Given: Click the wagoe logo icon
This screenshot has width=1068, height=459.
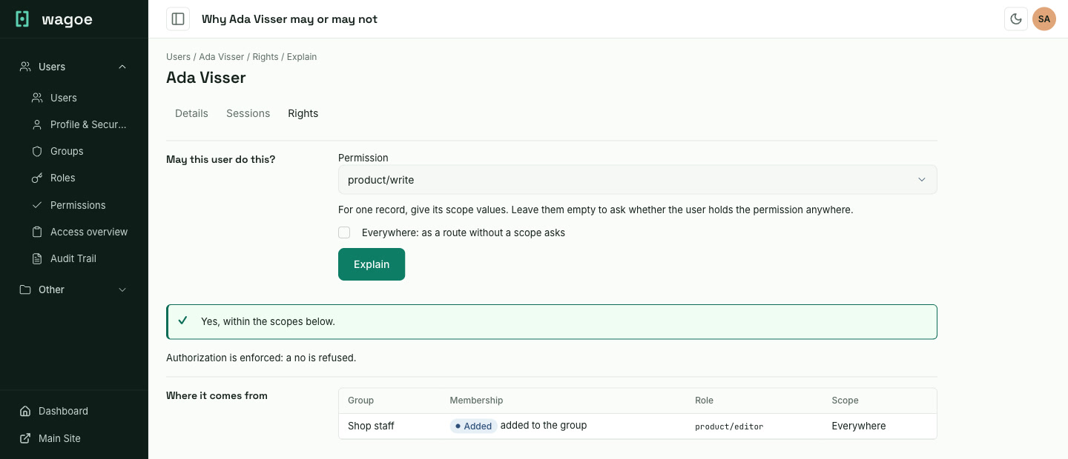Looking at the screenshot, I should point(22,19).
